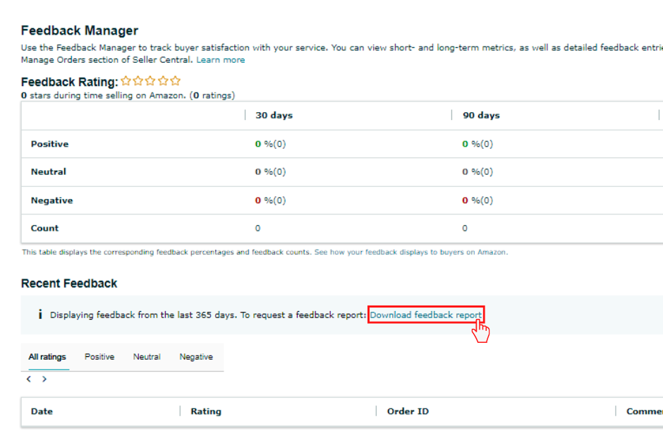Click the first feedback rating star
The height and width of the screenshot is (443, 663).
126,81
